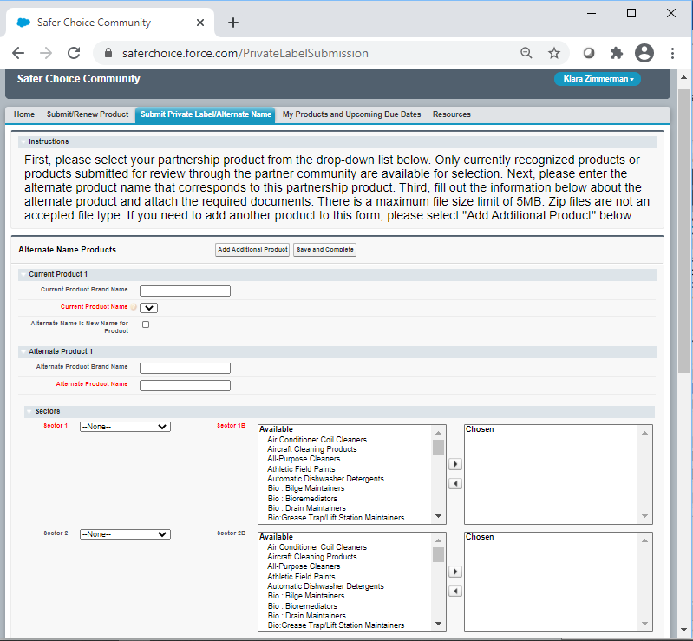Click the bookmark star icon in address bar
The width and height of the screenshot is (693, 641).
(554, 53)
